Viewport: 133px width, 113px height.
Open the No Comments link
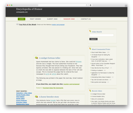coord(58,88)
